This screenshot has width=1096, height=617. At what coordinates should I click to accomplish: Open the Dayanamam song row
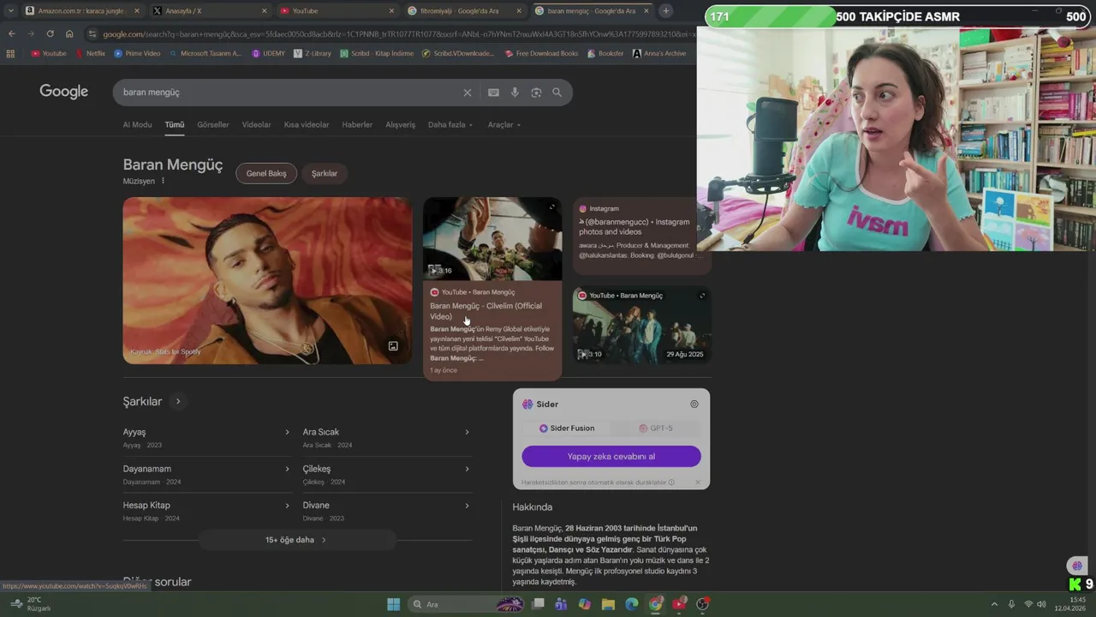click(x=206, y=475)
